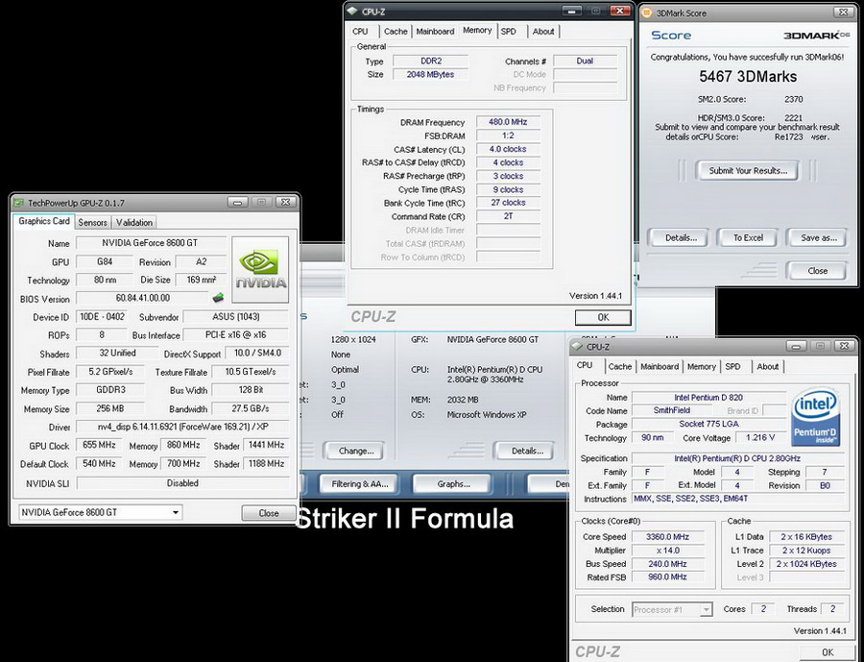Click Close button in GPU-Z
Viewport: 864px width, 662px height.
coord(269,513)
